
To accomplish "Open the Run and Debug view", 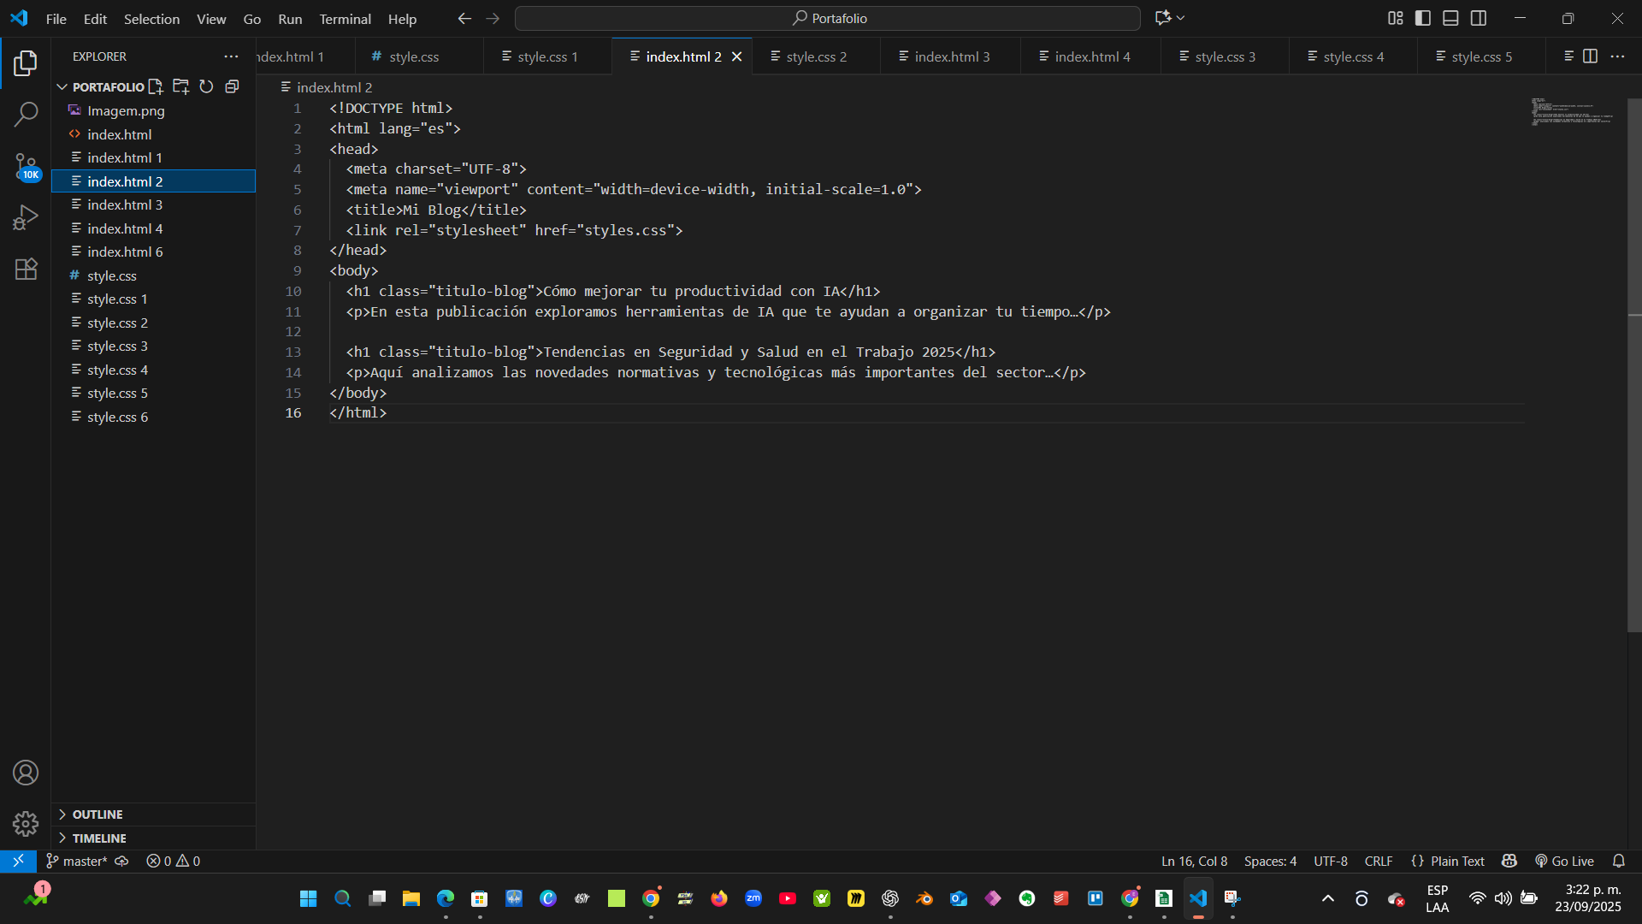I will tap(26, 217).
